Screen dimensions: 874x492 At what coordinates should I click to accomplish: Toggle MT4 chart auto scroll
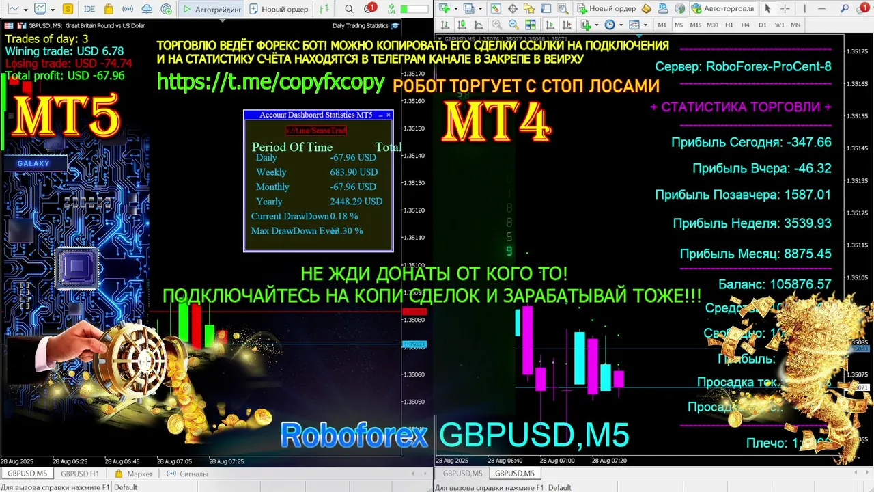[x=550, y=25]
